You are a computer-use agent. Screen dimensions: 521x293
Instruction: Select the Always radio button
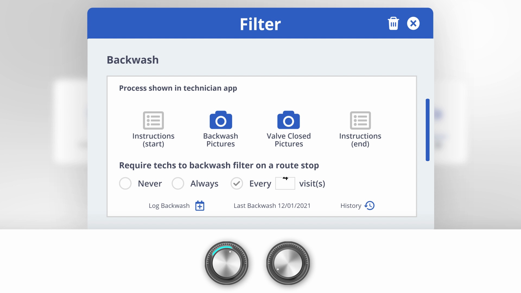pos(178,183)
